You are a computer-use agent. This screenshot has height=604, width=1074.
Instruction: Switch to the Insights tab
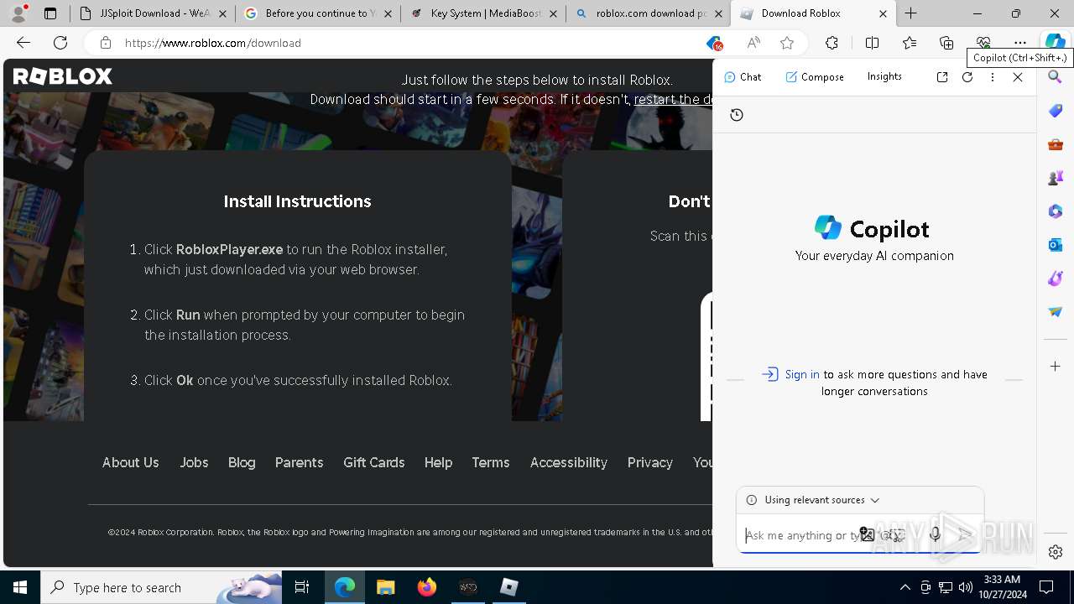point(884,76)
